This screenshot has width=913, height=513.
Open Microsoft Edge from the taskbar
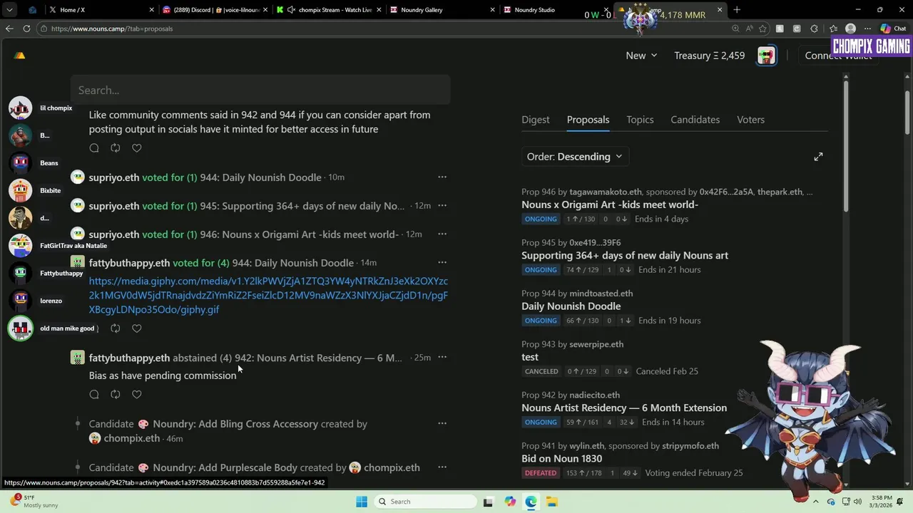pos(531,502)
